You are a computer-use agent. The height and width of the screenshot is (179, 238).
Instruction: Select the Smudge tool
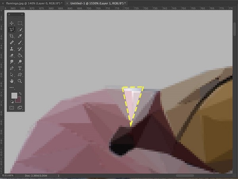pos(12,62)
